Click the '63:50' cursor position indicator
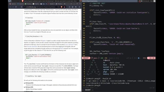 pyautogui.click(x=152, y=58)
